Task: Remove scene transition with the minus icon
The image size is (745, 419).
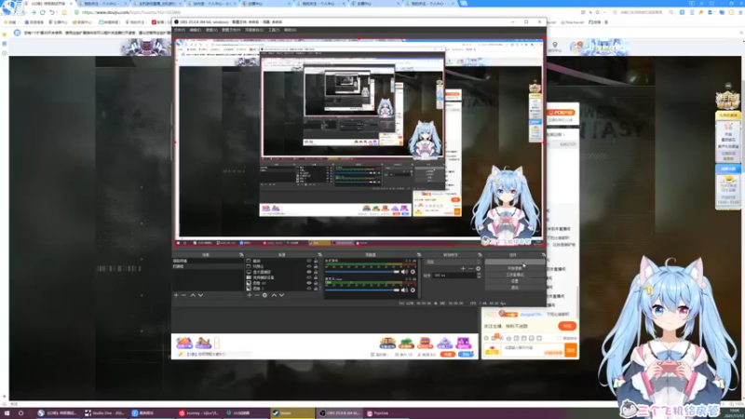Action: pos(470,268)
